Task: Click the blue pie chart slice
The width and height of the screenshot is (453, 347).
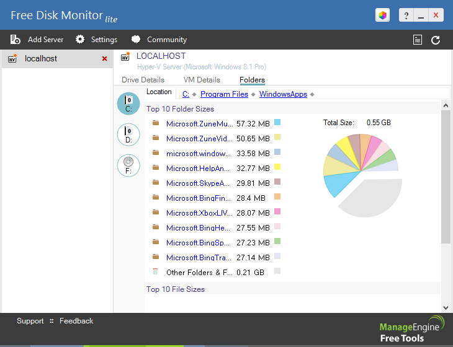Action: (340, 183)
